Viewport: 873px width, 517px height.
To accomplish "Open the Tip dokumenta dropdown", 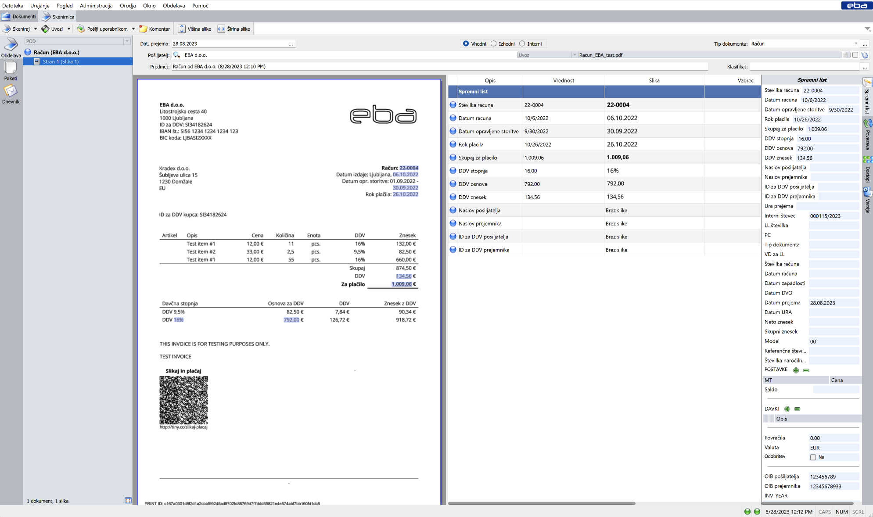I will [855, 44].
